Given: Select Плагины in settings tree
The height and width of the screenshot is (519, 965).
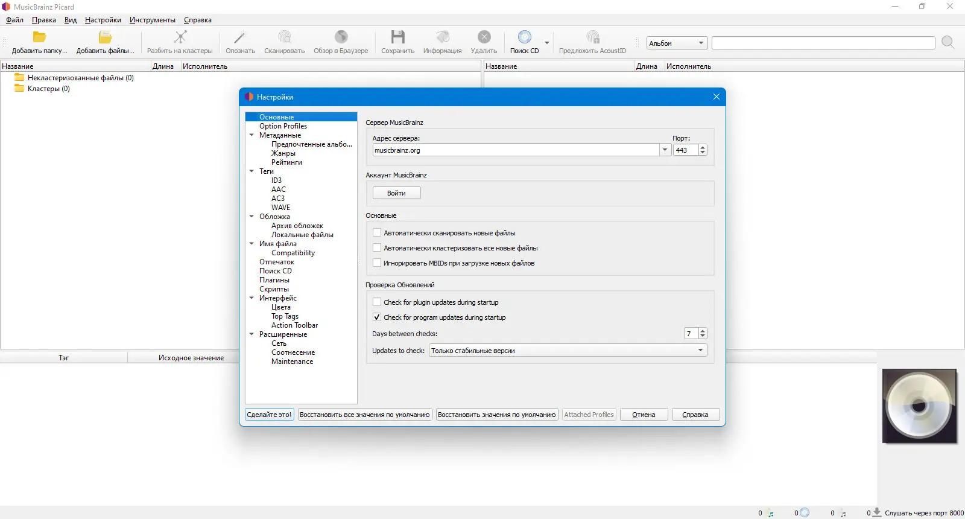Looking at the screenshot, I should (274, 280).
